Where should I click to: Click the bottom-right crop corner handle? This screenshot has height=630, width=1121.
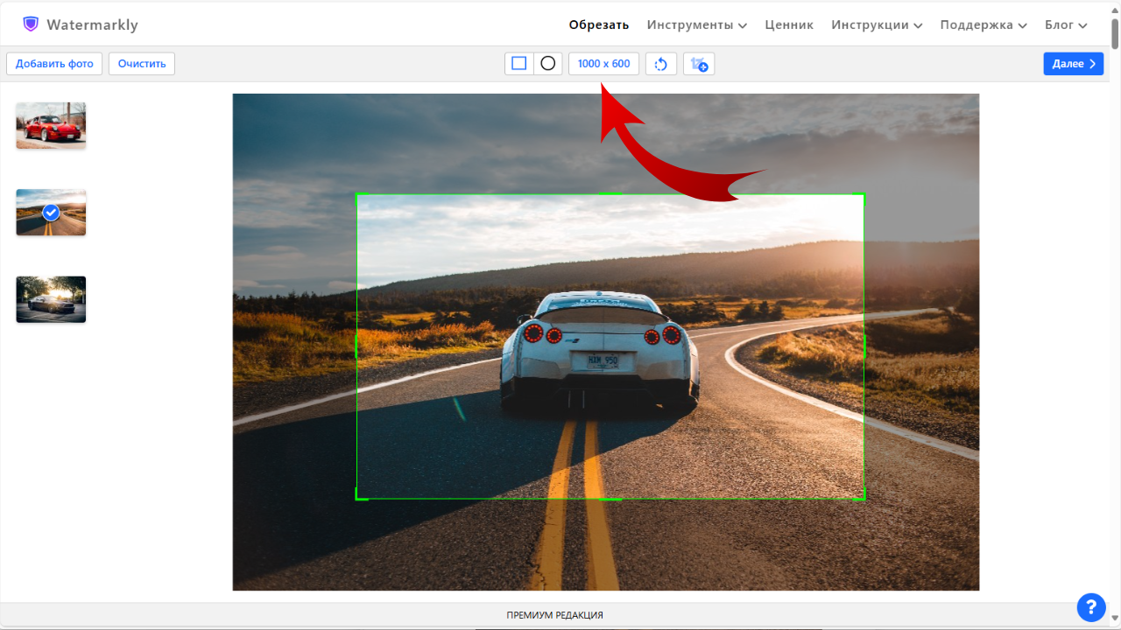[x=864, y=498]
